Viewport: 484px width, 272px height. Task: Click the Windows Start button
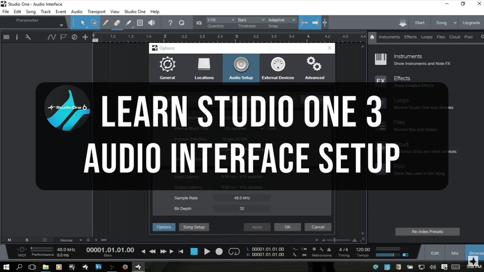point(6,267)
